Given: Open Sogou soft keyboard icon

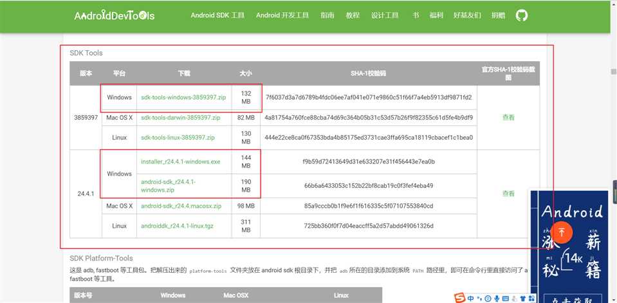Looking at the screenshot, I should (x=506, y=298).
